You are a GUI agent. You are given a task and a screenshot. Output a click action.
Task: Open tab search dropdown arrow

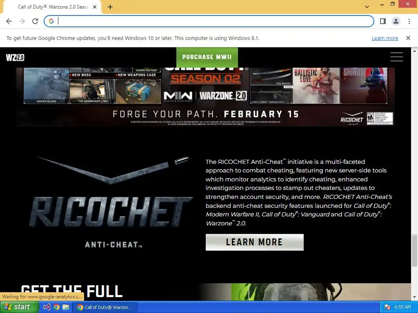367,7
